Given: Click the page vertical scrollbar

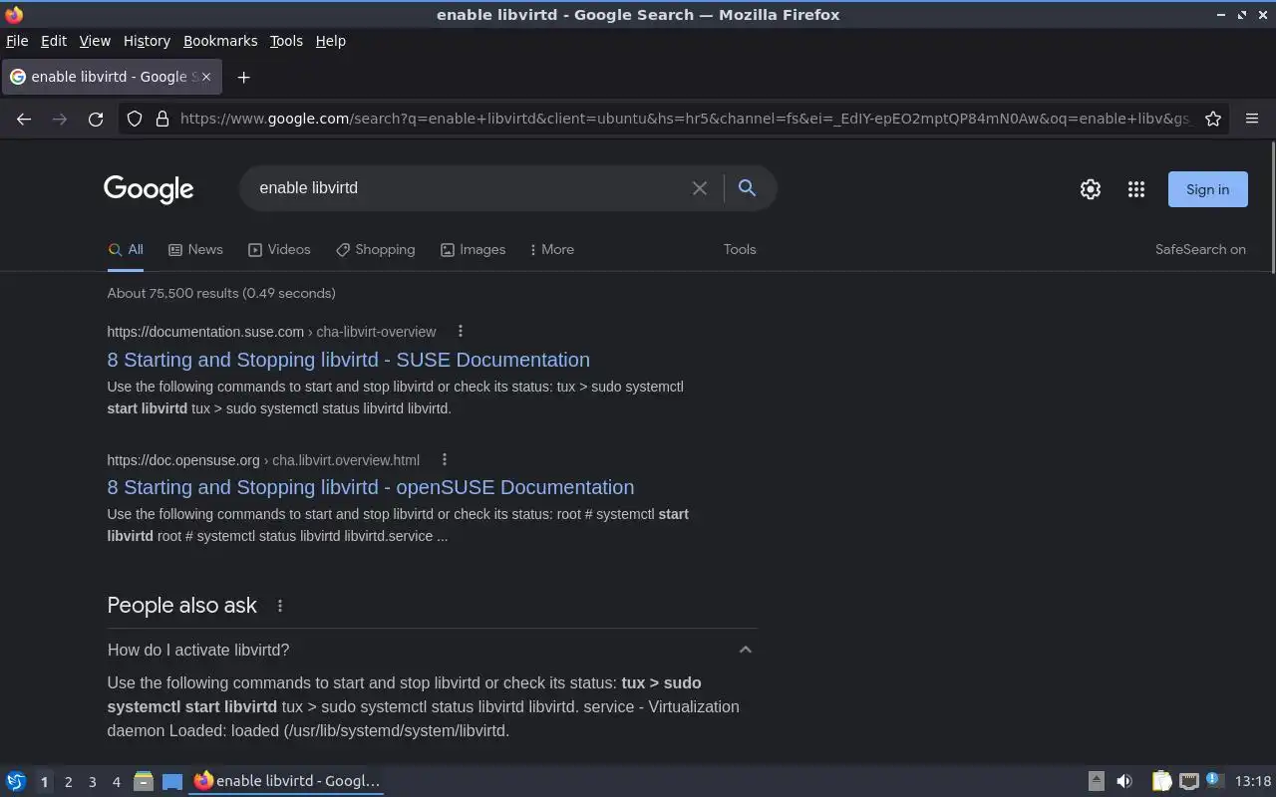Looking at the screenshot, I should (x=1272, y=206).
